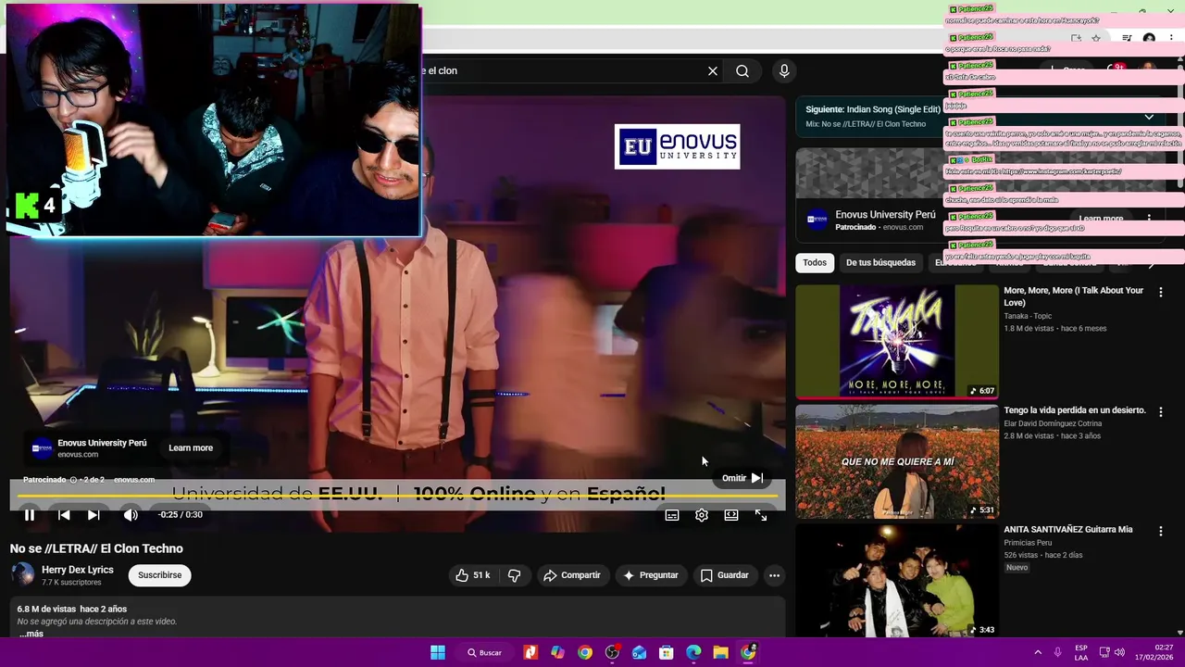Click the title Tengo la vida perdida en un desierto
Image resolution: width=1185 pixels, height=667 pixels.
click(1074, 410)
